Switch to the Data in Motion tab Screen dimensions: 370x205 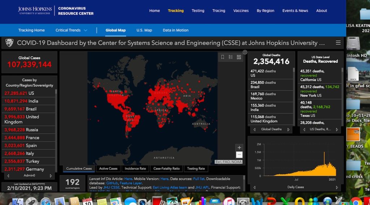pos(176,30)
